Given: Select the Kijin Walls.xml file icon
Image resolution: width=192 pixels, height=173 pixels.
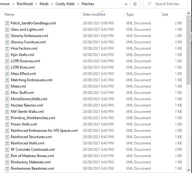Looking at the screenshot, I should [x=7, y=55].
